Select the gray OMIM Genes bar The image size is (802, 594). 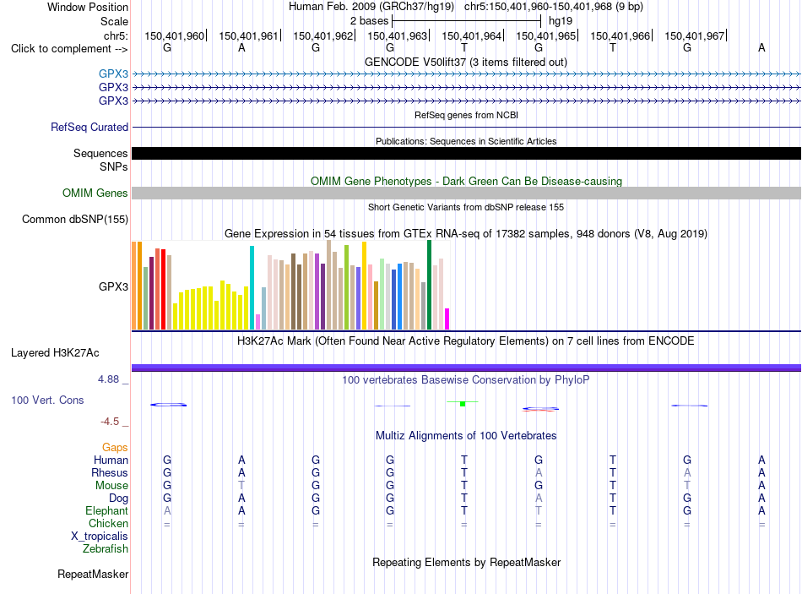click(466, 193)
